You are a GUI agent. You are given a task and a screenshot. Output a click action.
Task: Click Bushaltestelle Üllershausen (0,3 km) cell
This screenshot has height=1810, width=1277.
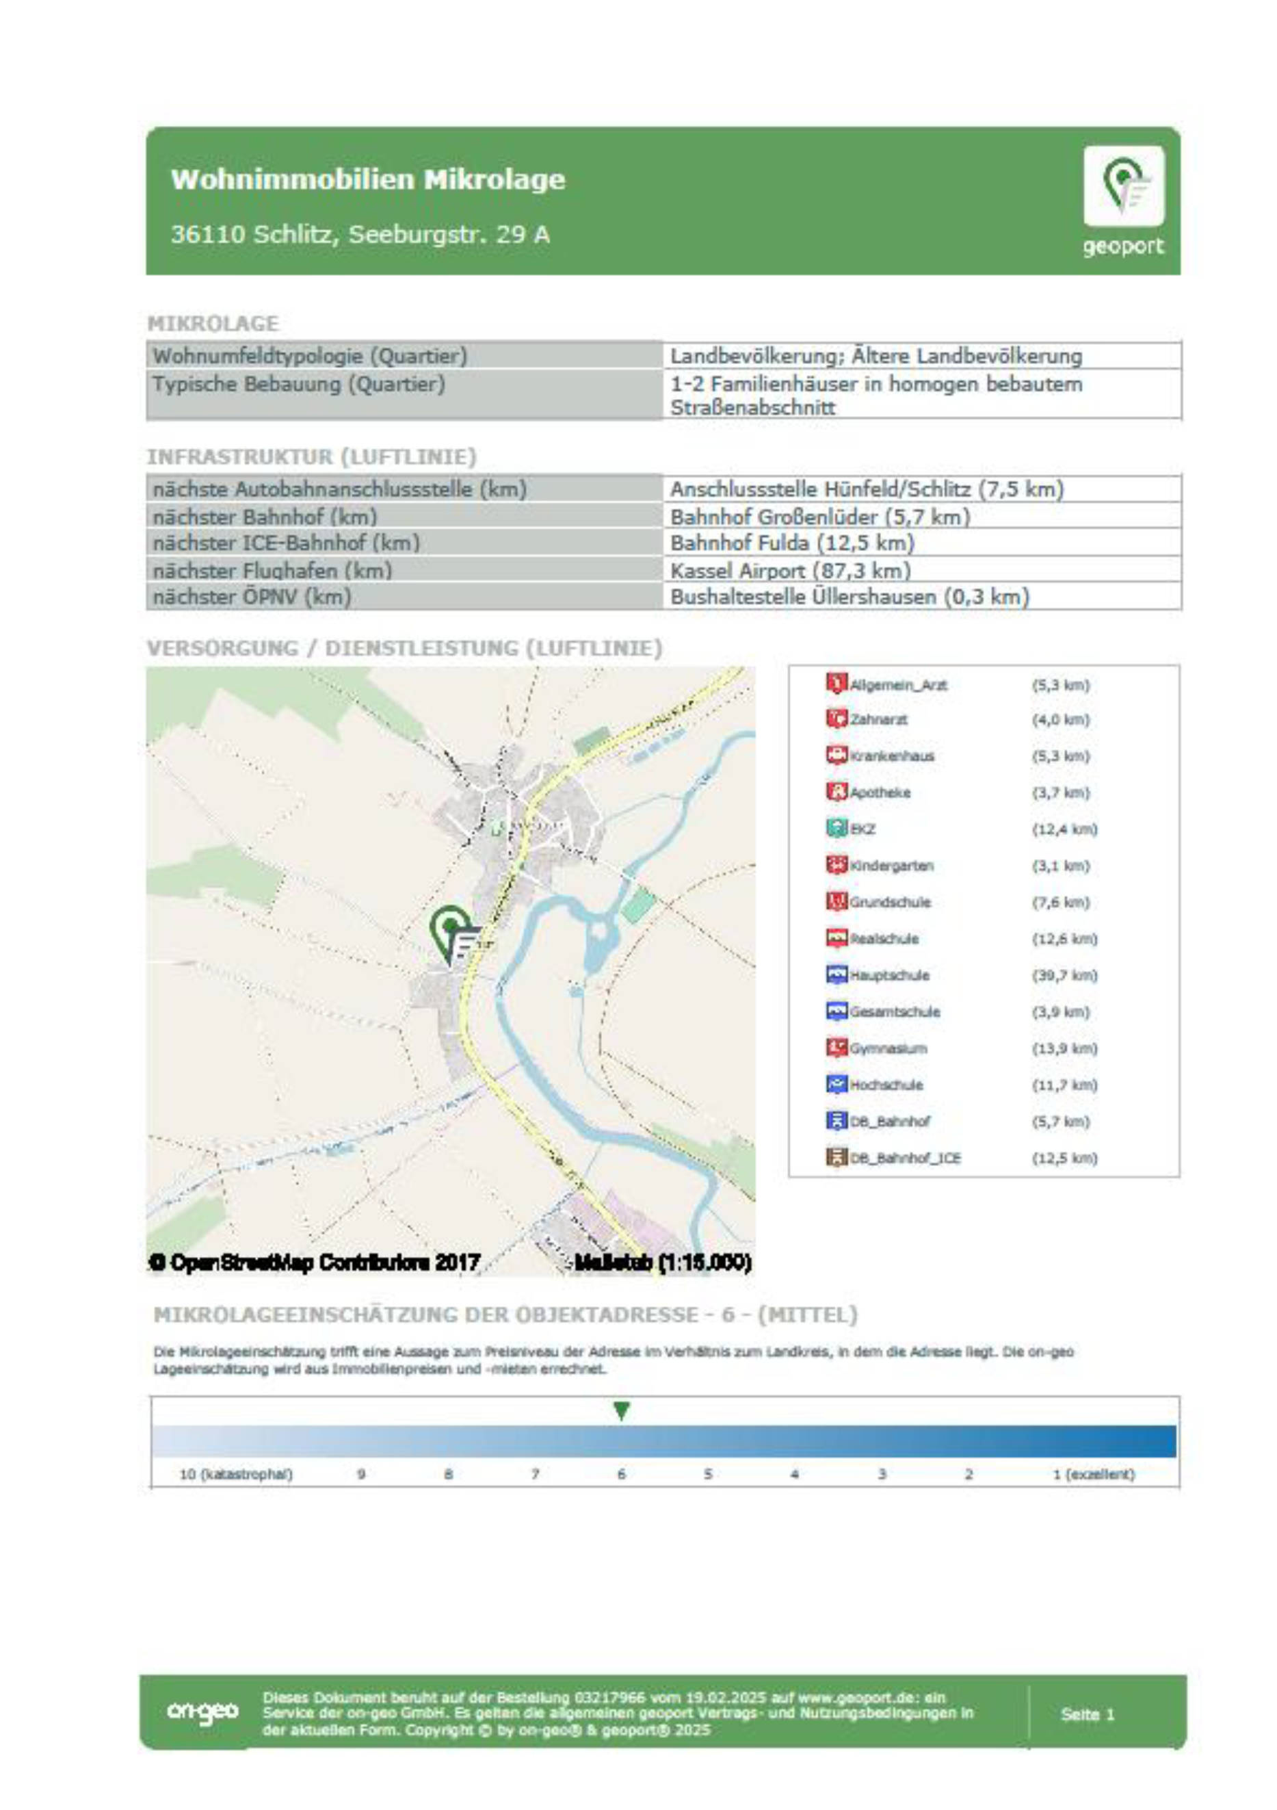pyautogui.click(x=922, y=597)
